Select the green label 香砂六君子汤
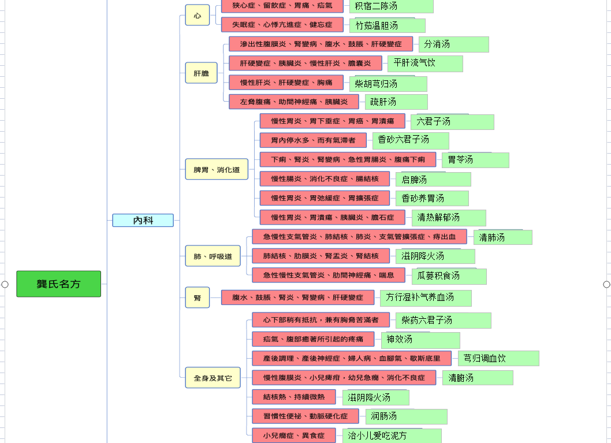The width and height of the screenshot is (611, 443). [x=411, y=140]
